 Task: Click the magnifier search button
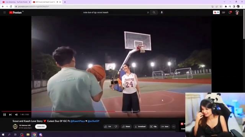154,13
